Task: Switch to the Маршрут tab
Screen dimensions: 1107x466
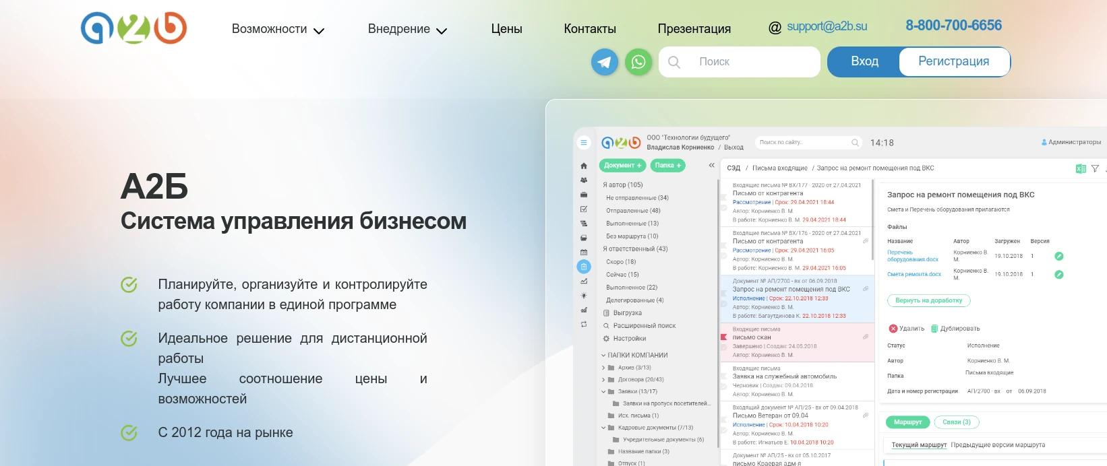Action: point(907,422)
